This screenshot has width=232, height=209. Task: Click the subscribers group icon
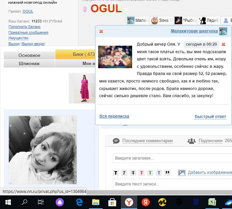(192, 141)
